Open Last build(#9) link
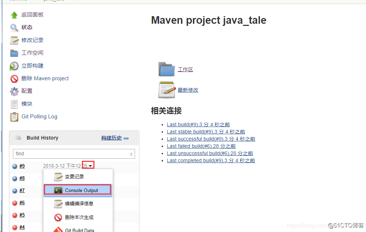The height and width of the screenshot is (232, 366). point(198,124)
